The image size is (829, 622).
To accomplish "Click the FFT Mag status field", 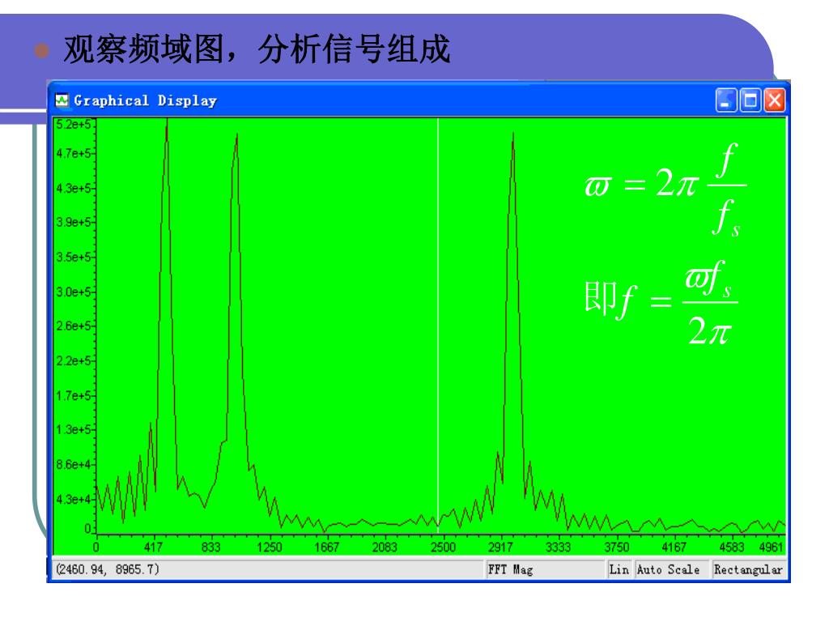I will [545, 569].
